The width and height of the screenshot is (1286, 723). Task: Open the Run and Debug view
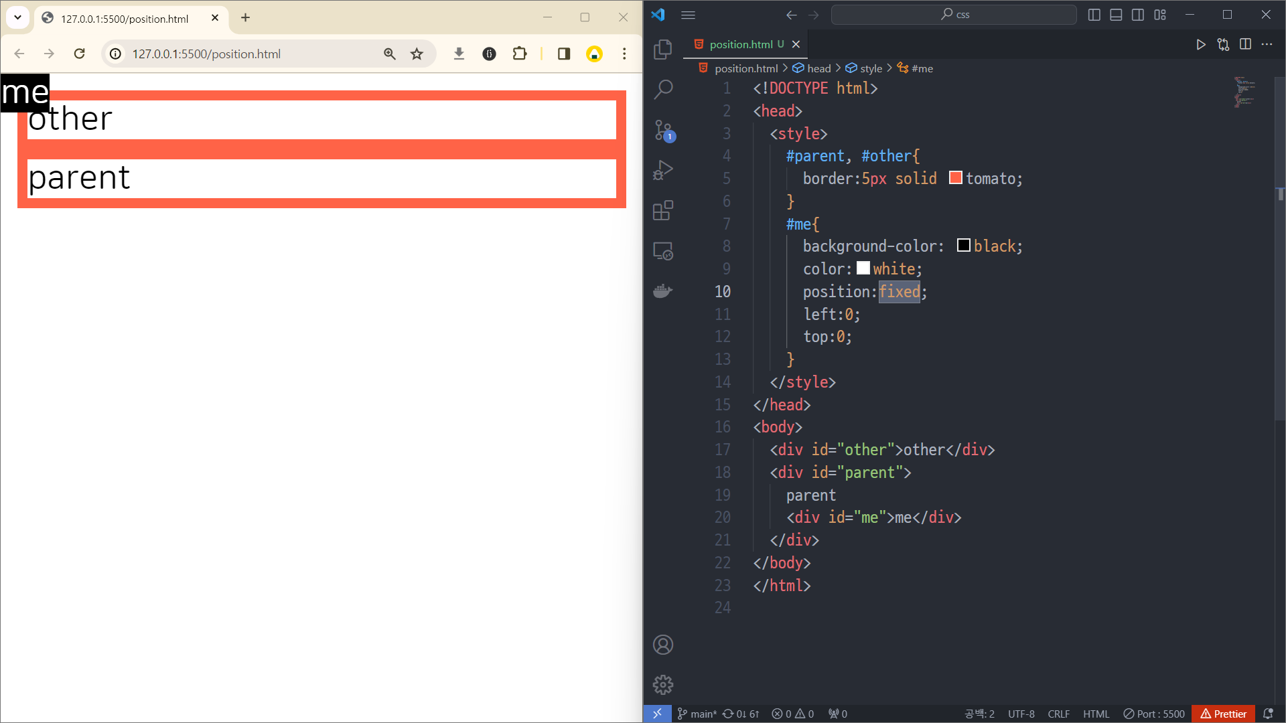coord(662,170)
